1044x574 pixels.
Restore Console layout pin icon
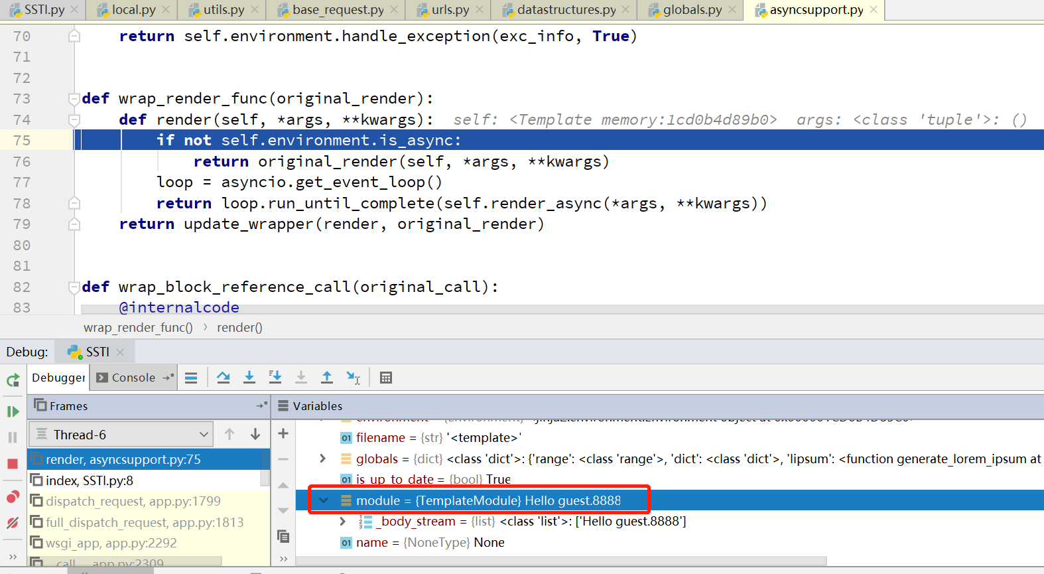pyautogui.click(x=168, y=377)
